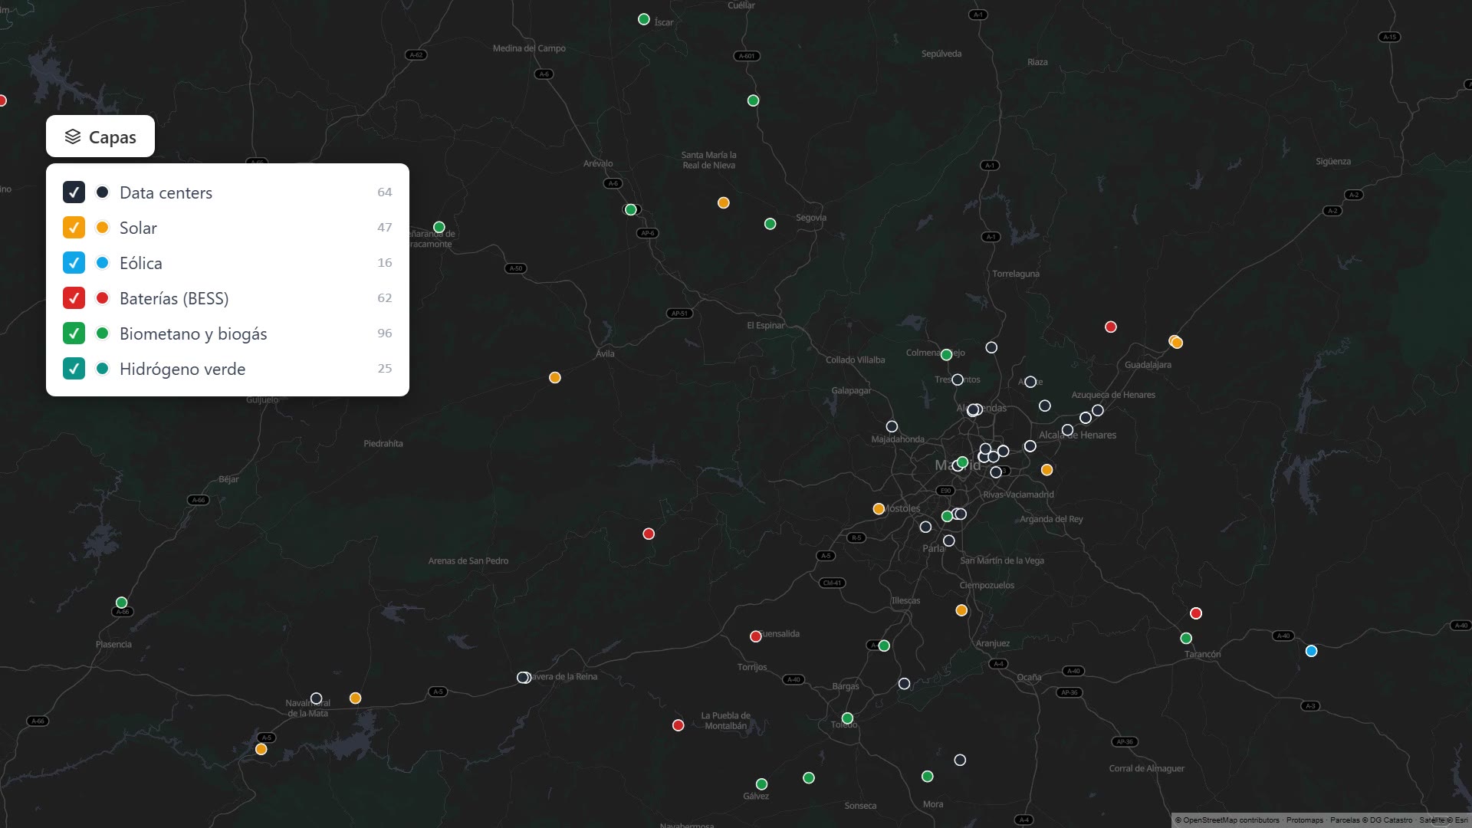Disable the Eólica layer checkbox
Screen dimensions: 1472x828
pyautogui.click(x=74, y=263)
